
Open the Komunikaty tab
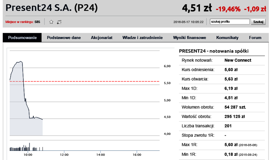click(x=227, y=38)
